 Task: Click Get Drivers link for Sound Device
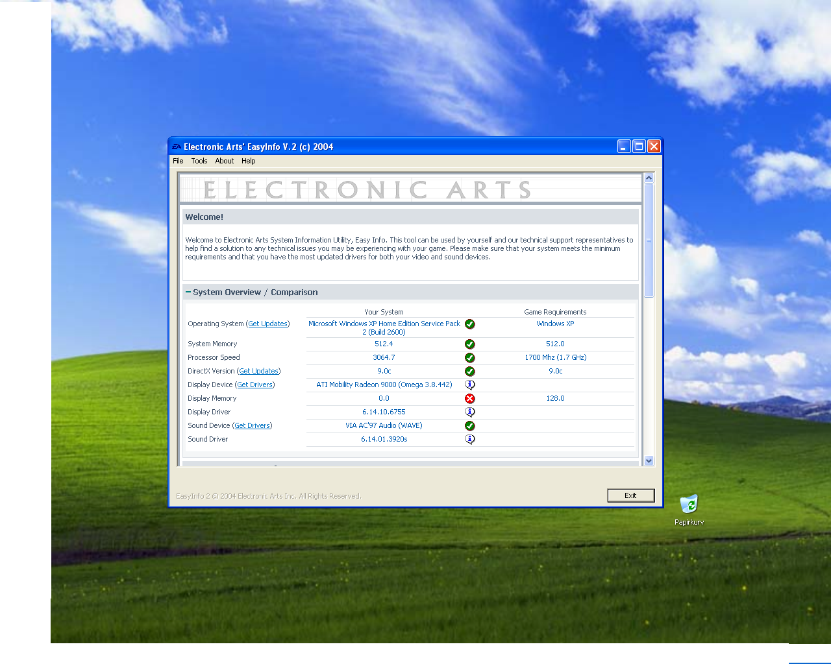252,425
